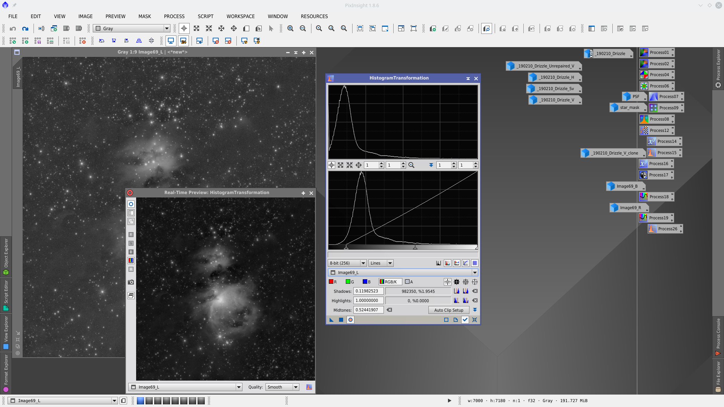Click the midtones balance slider marker
The image size is (724, 407).
(415, 248)
